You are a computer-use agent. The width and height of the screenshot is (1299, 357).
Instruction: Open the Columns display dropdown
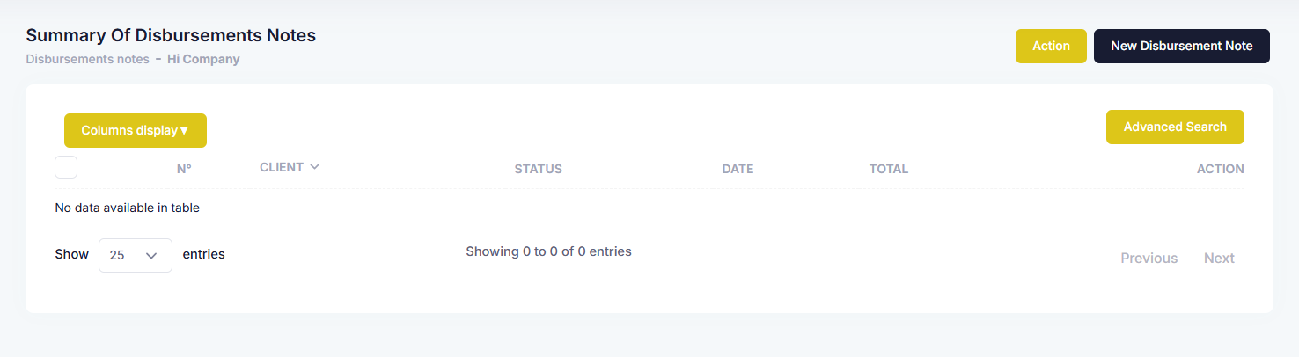tap(136, 130)
